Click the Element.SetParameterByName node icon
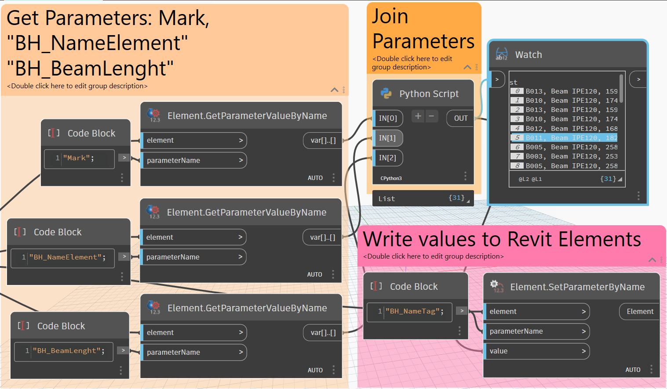The width and height of the screenshot is (667, 389). pos(497,287)
